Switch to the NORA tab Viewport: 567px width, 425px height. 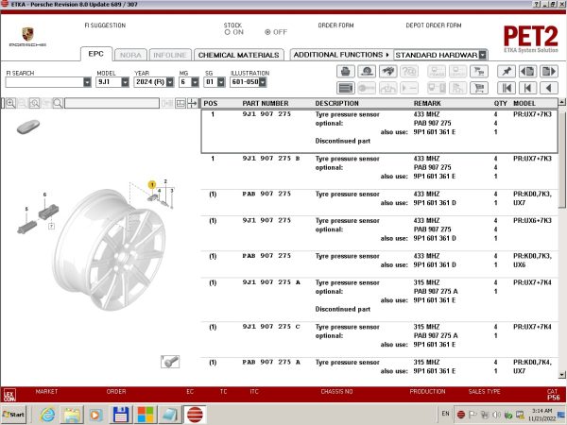coord(130,55)
